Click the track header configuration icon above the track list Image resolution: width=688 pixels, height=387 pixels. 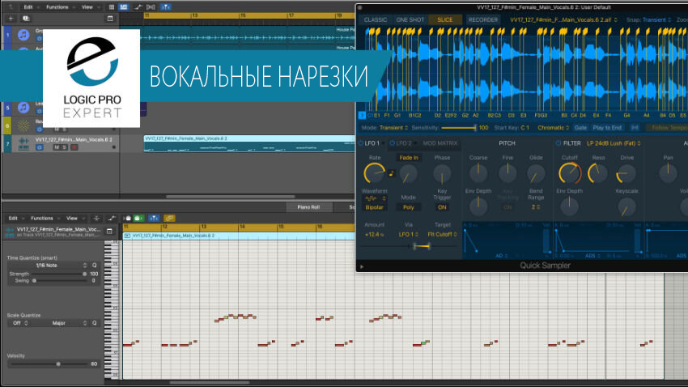110,19
